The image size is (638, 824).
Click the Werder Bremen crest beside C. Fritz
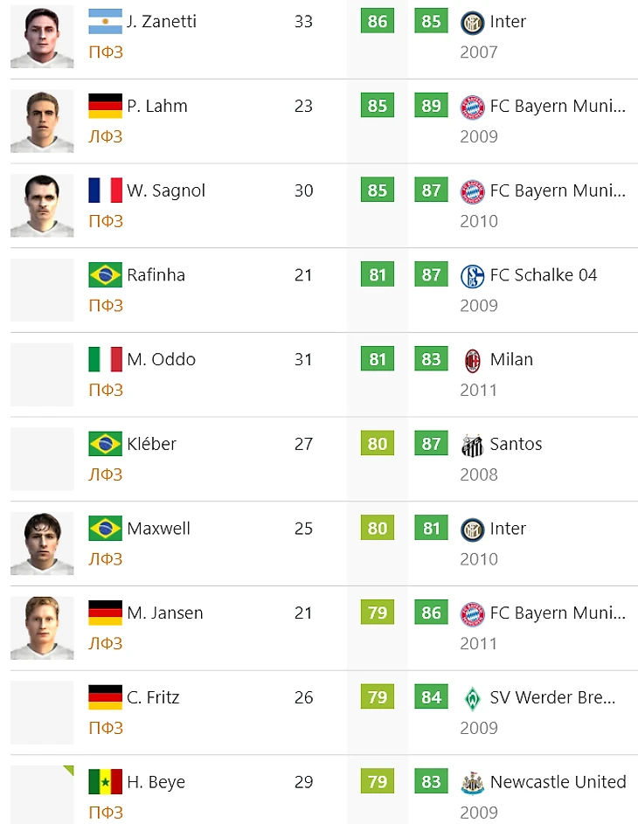pyautogui.click(x=472, y=698)
